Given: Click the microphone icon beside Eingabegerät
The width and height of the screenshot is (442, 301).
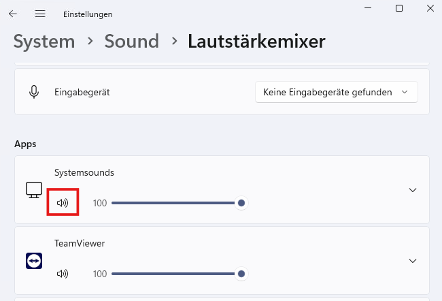Looking at the screenshot, I should [34, 92].
